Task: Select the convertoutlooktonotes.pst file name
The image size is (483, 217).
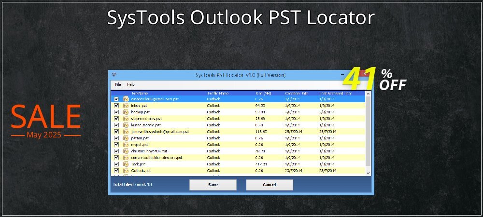Action: (157, 157)
